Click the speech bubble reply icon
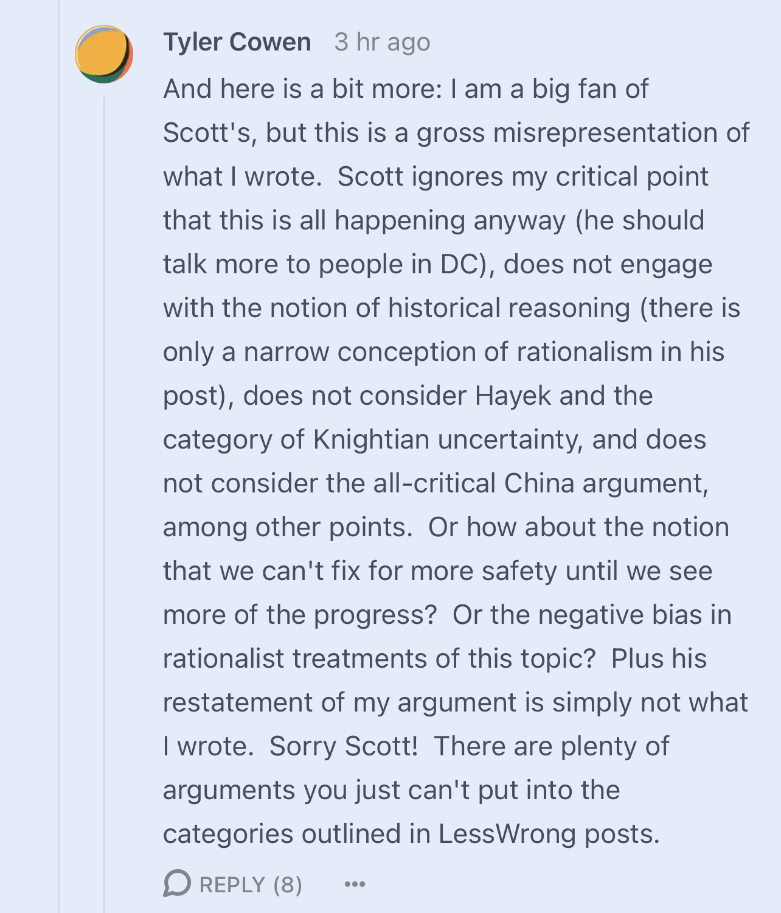The width and height of the screenshot is (781, 913). (x=177, y=884)
